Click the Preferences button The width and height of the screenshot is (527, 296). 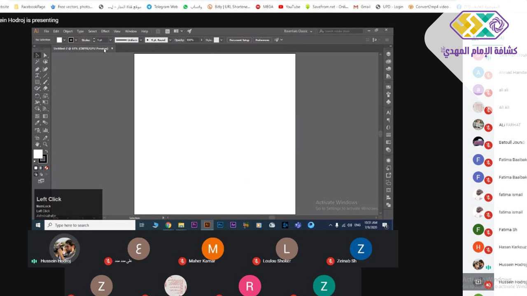pyautogui.click(x=262, y=40)
